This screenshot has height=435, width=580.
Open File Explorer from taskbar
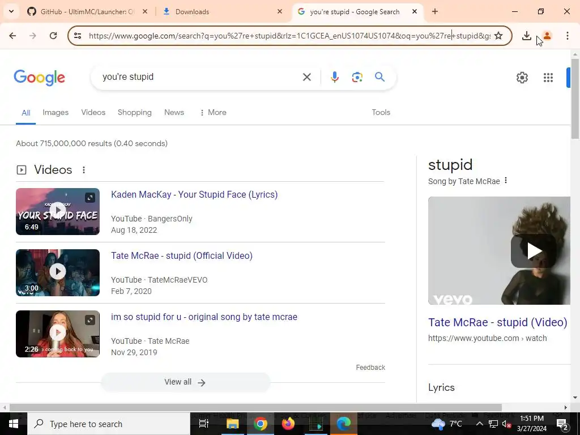click(x=233, y=424)
